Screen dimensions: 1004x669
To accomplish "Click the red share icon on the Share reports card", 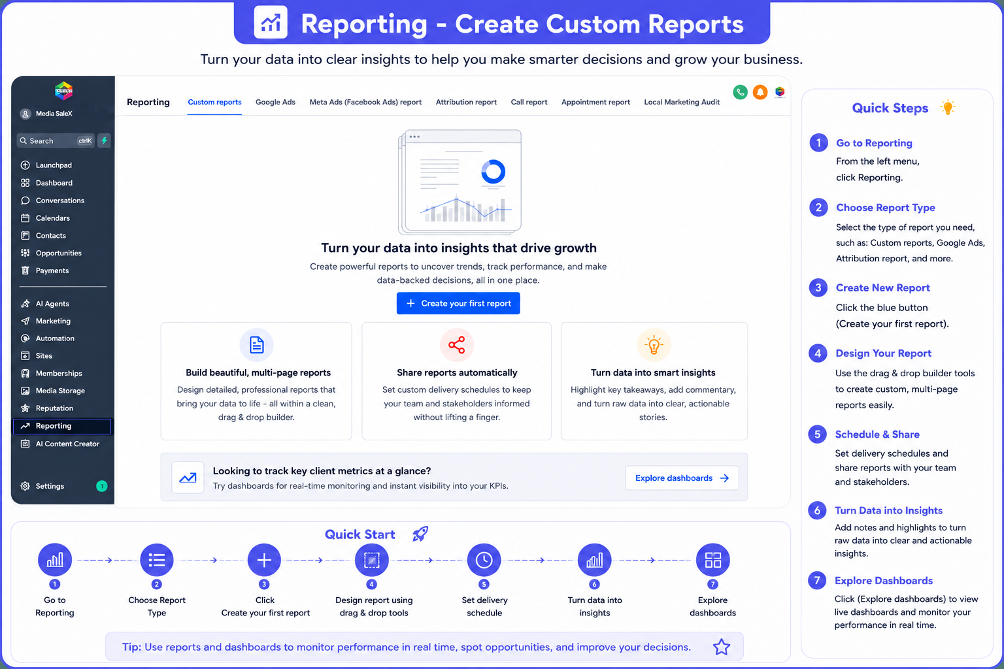I will 457,345.
